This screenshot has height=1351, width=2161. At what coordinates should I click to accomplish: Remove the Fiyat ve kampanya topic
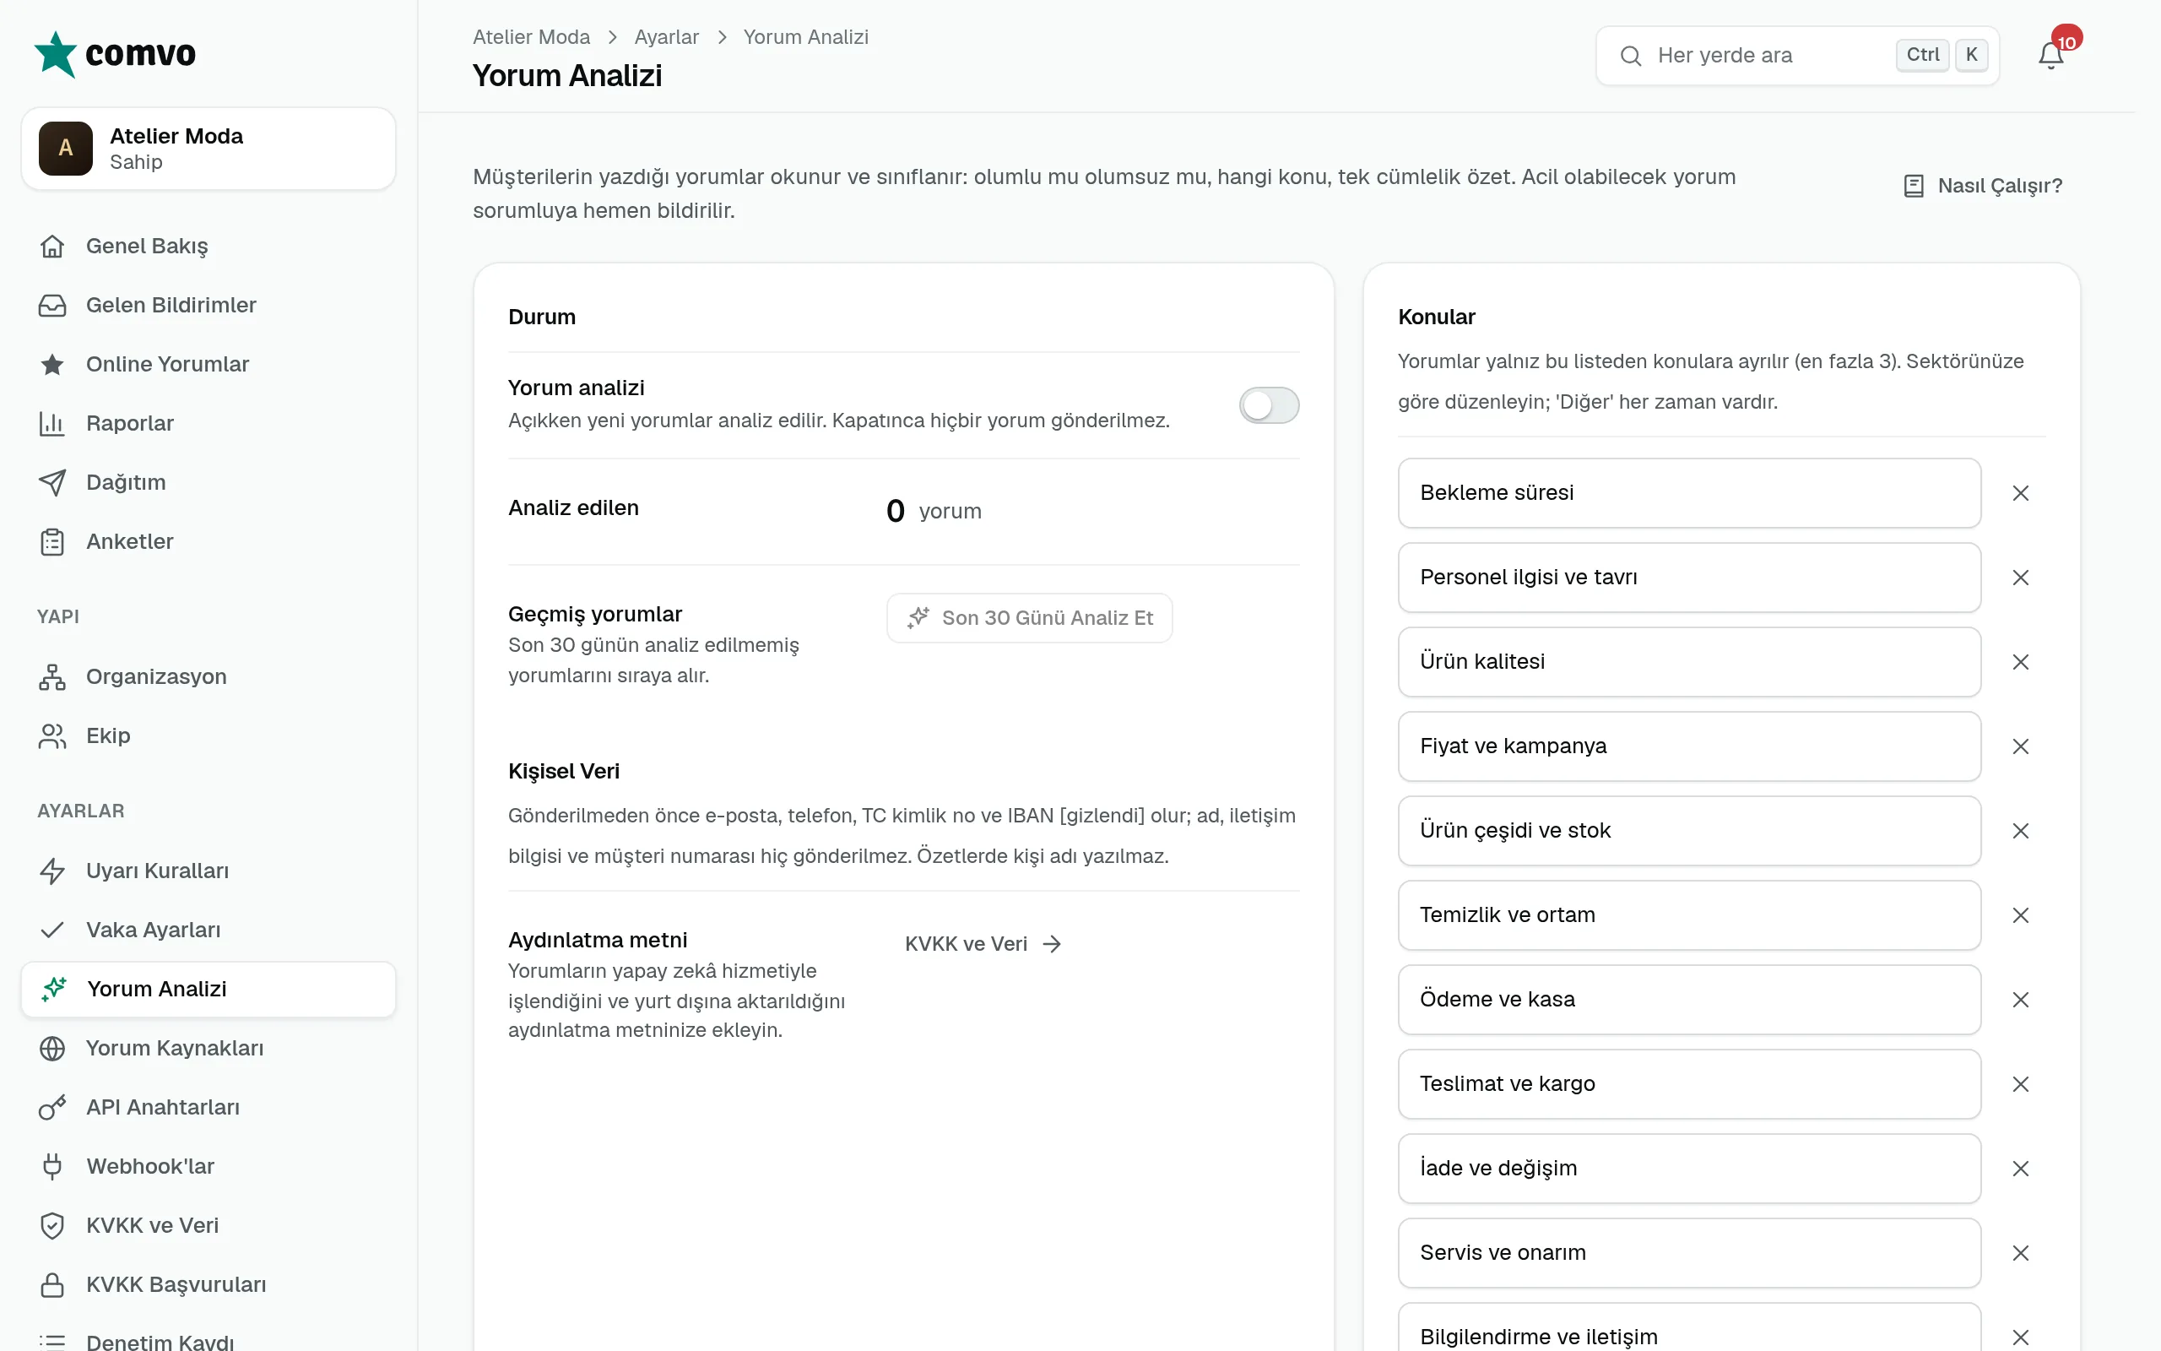coord(2021,746)
